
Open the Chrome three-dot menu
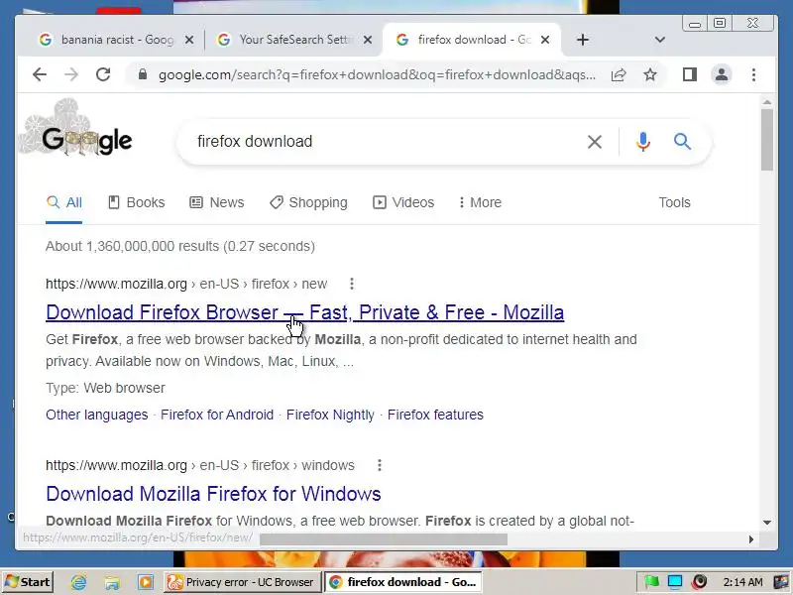753,75
